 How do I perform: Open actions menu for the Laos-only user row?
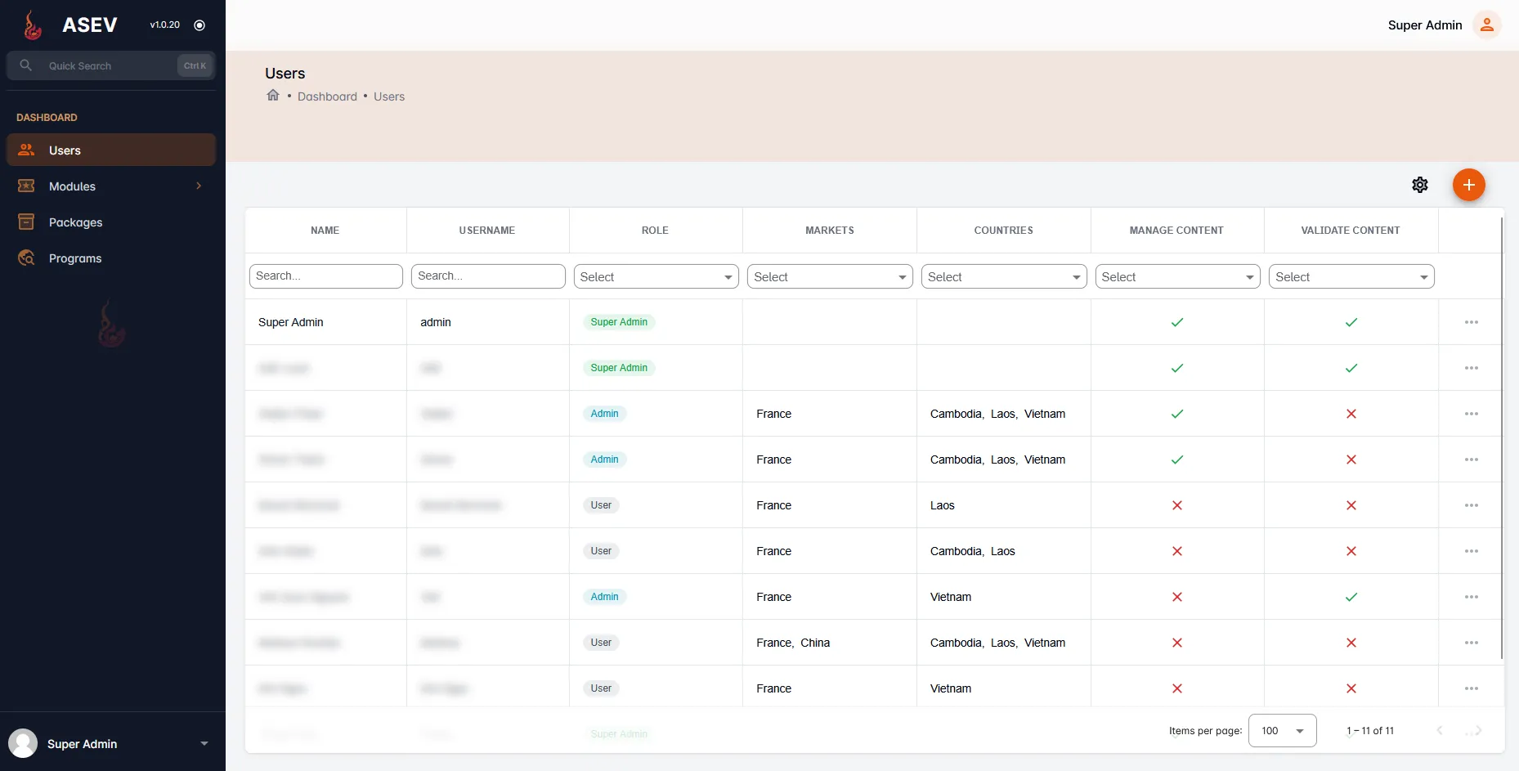(x=1472, y=505)
